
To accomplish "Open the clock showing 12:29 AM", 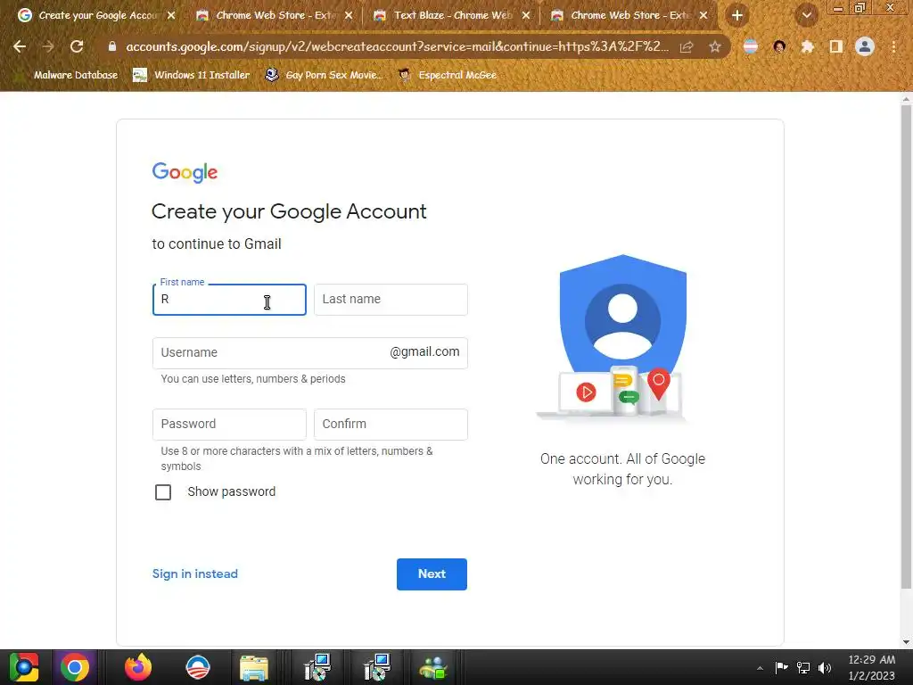I will (872, 667).
